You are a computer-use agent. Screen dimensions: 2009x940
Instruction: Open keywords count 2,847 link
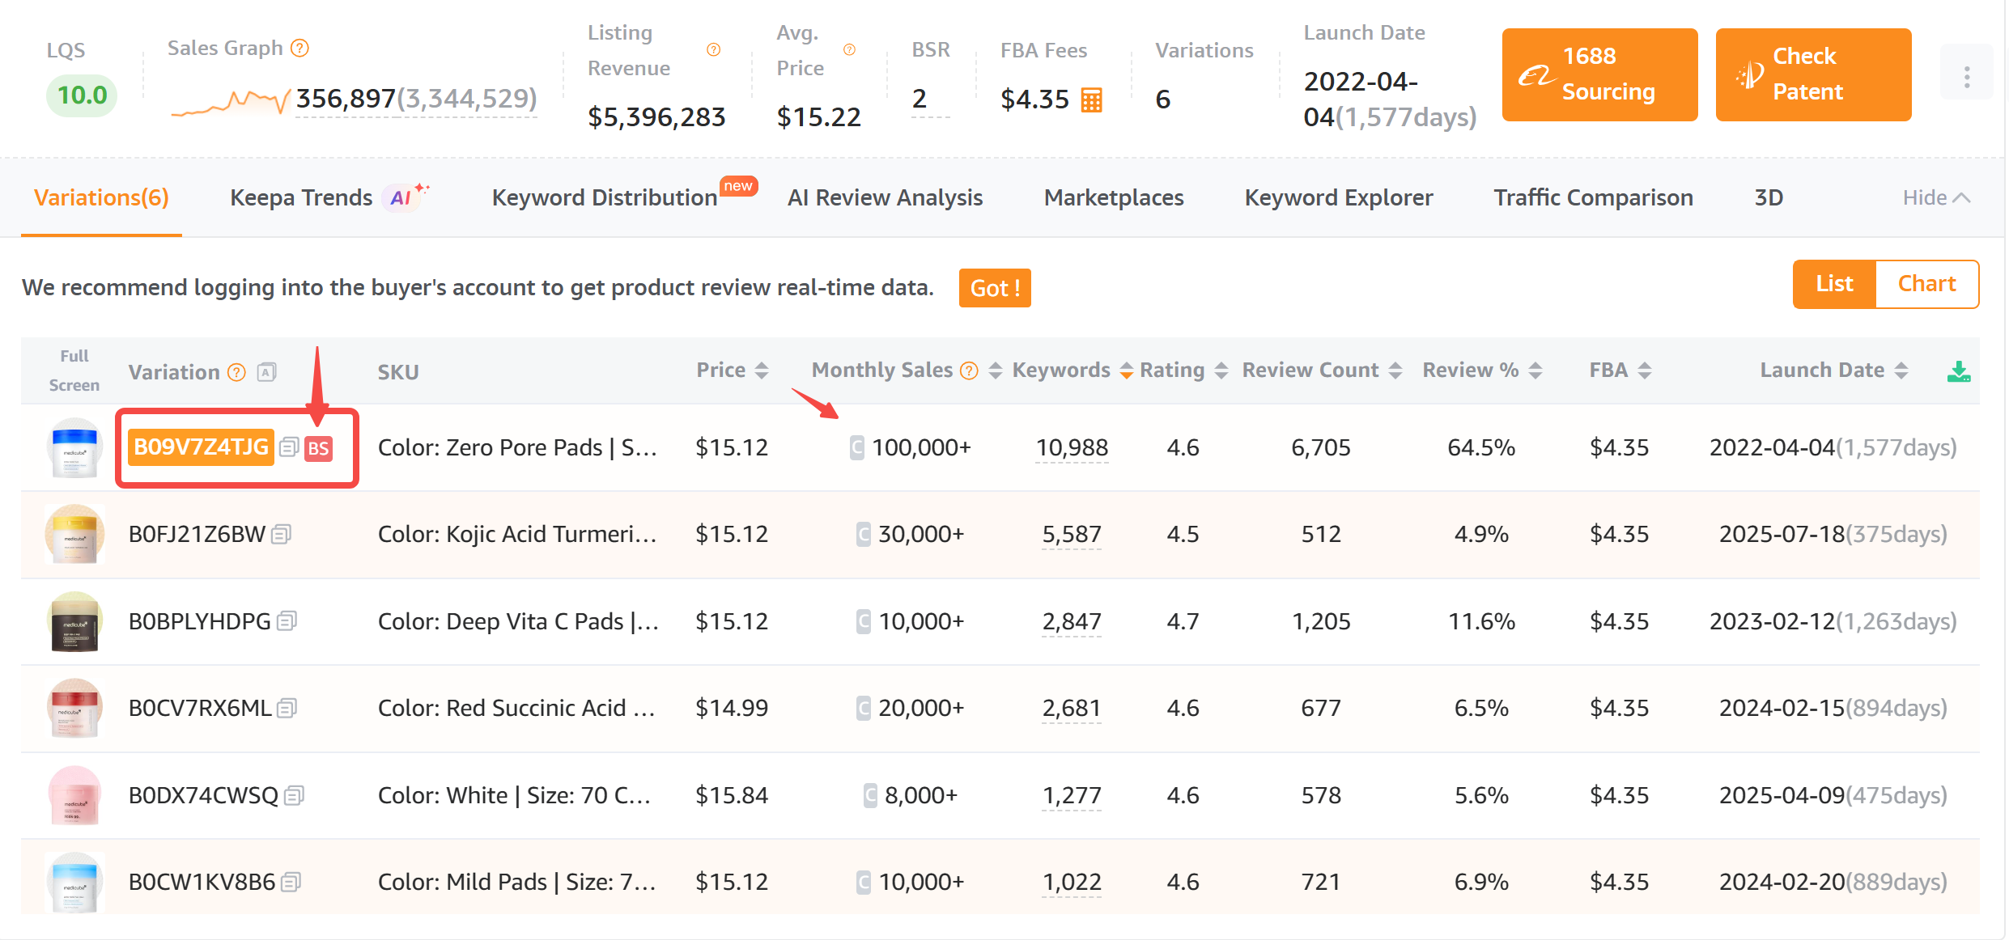point(1072,621)
